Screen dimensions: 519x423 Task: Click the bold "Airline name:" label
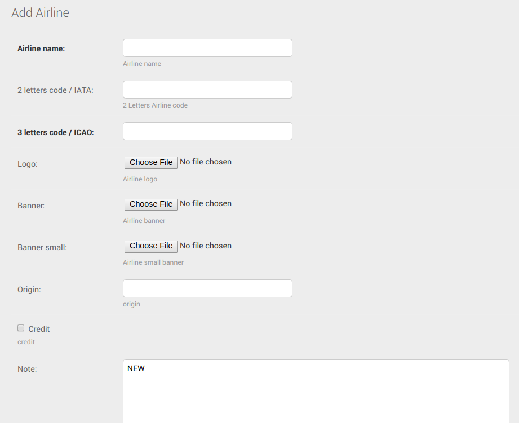41,48
